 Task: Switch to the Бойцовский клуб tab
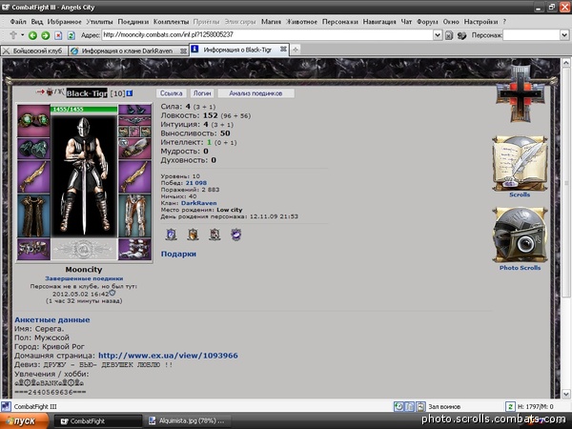click(x=34, y=51)
